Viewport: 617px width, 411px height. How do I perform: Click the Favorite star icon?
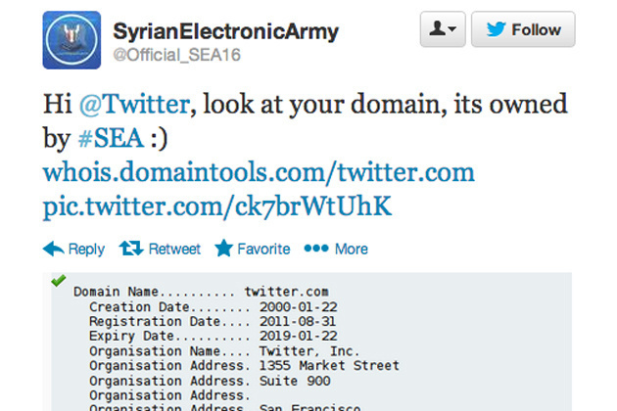click(x=223, y=249)
